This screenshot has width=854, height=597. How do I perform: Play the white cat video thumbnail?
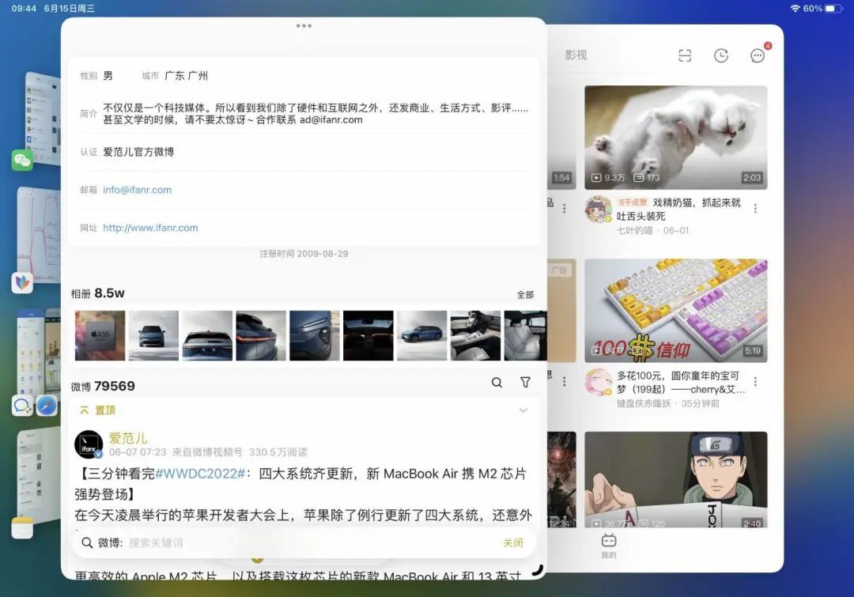point(676,136)
